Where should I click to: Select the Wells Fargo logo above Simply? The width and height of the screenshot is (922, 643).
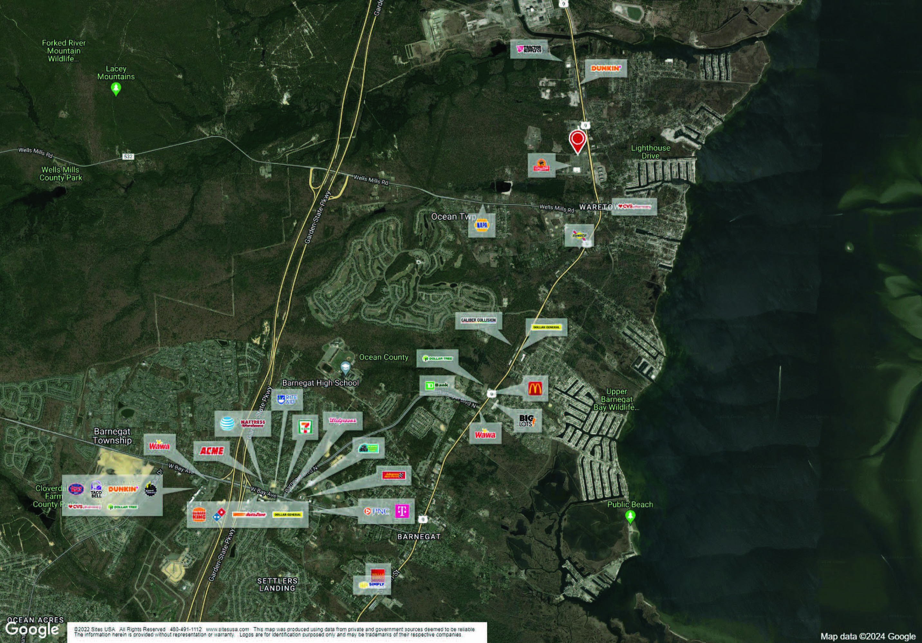pyautogui.click(x=378, y=575)
